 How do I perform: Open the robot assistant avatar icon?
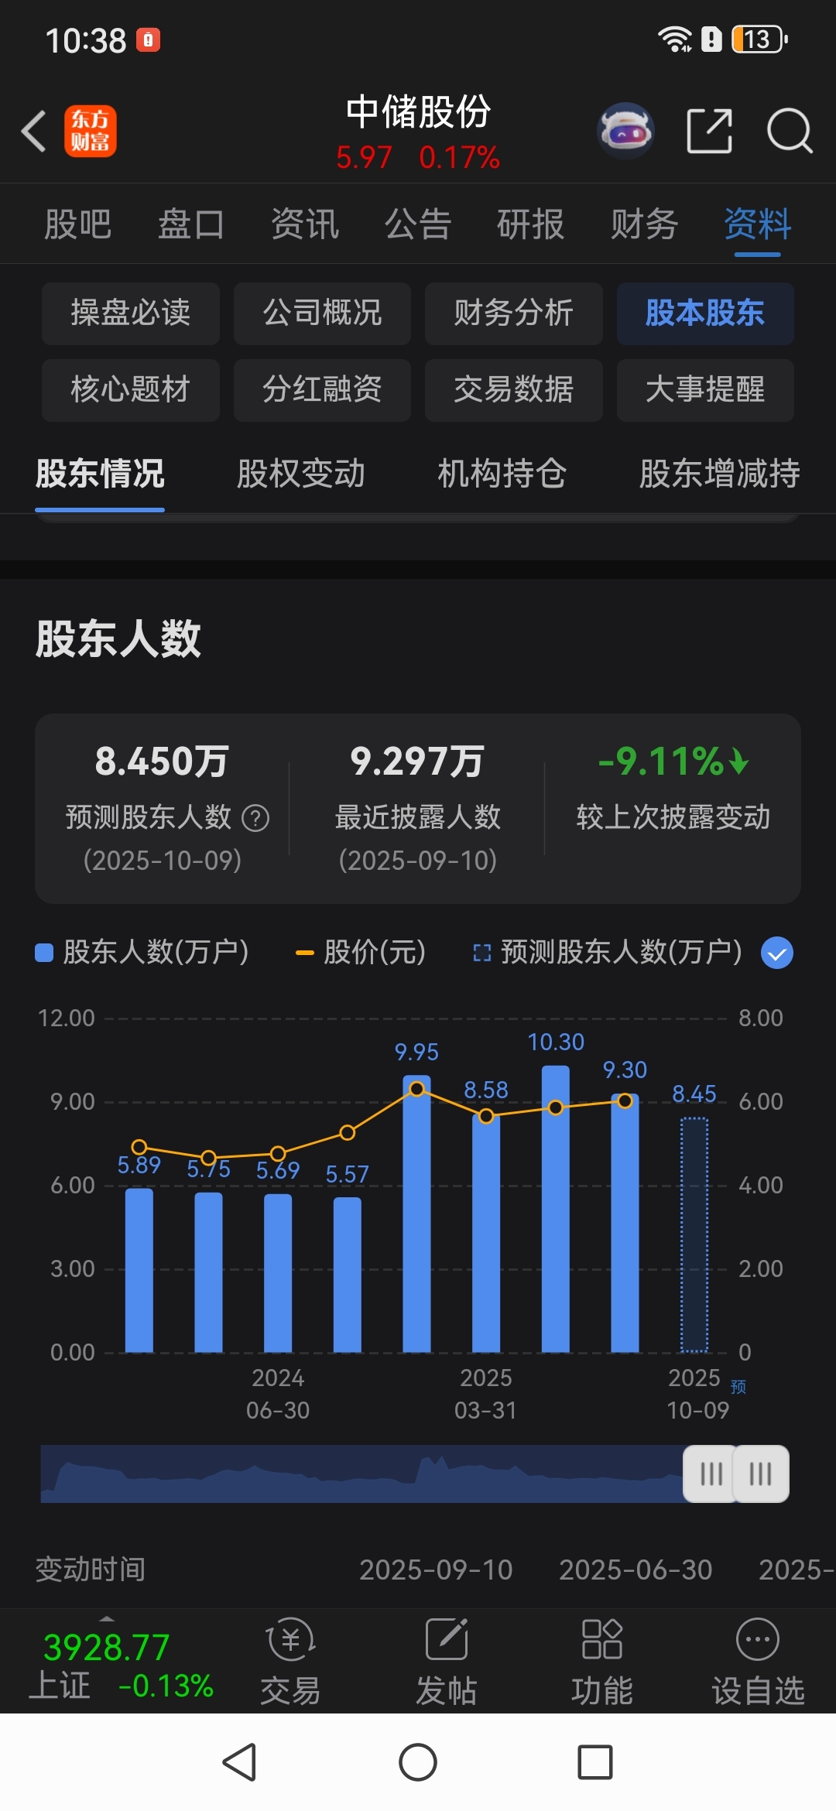(x=625, y=131)
